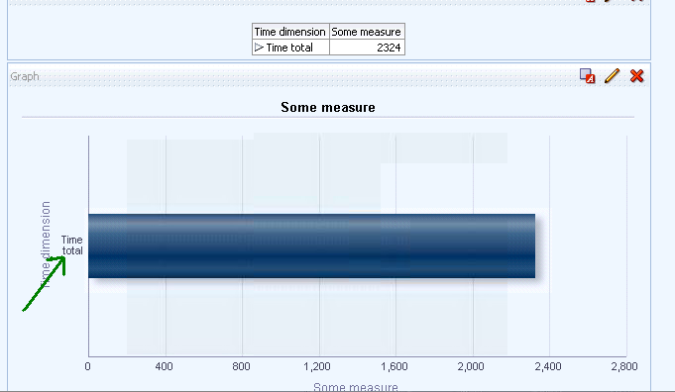675x392 pixels.
Task: Expand the Time total row triangle
Action: click(x=259, y=48)
